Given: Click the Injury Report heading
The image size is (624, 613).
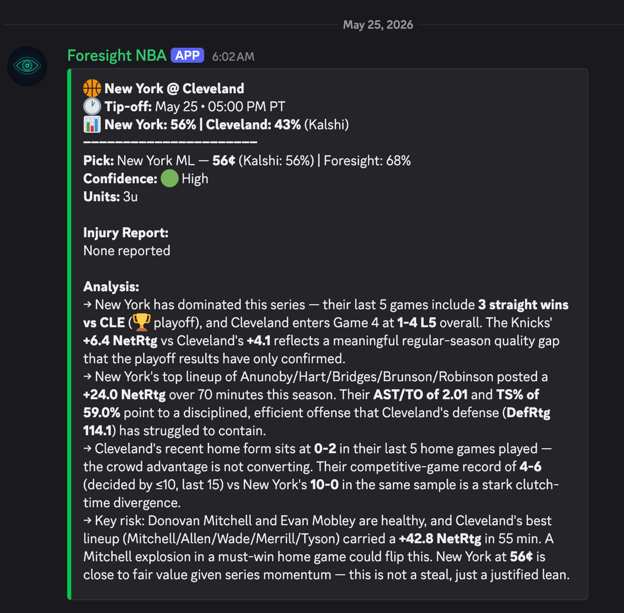Looking at the screenshot, I should pos(126,232).
